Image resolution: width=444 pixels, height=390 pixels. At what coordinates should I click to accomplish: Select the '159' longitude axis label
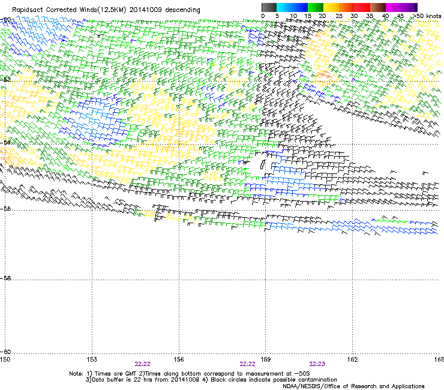click(x=265, y=359)
